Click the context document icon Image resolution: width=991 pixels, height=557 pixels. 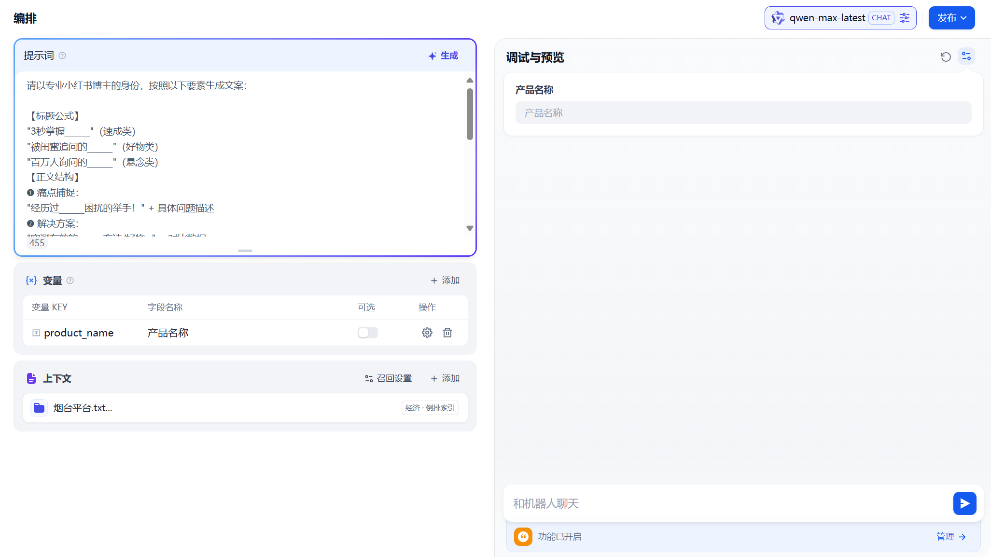[x=31, y=378]
